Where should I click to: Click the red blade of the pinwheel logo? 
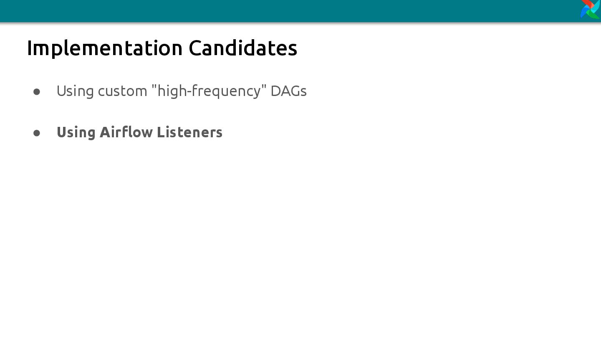coord(587,4)
